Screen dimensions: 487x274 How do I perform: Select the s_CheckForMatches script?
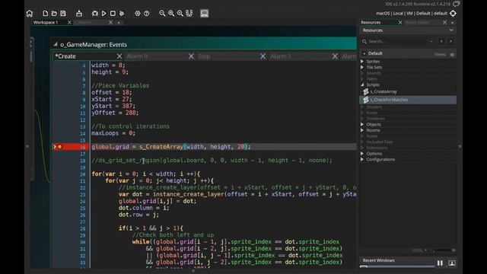point(408,100)
